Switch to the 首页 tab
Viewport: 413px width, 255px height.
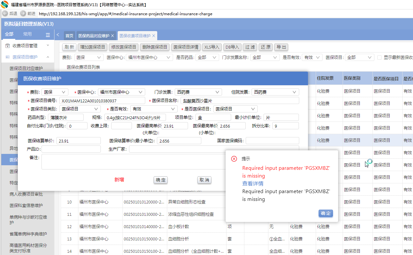pyautogui.click(x=69, y=36)
